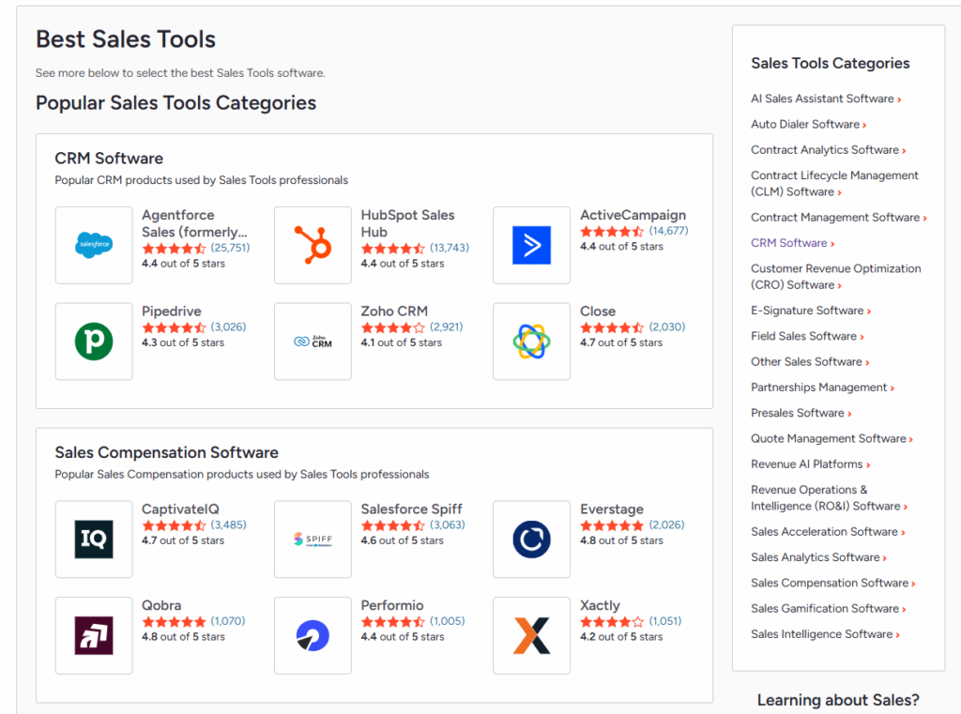
Task: Go to Everstage product title
Action: (x=612, y=509)
